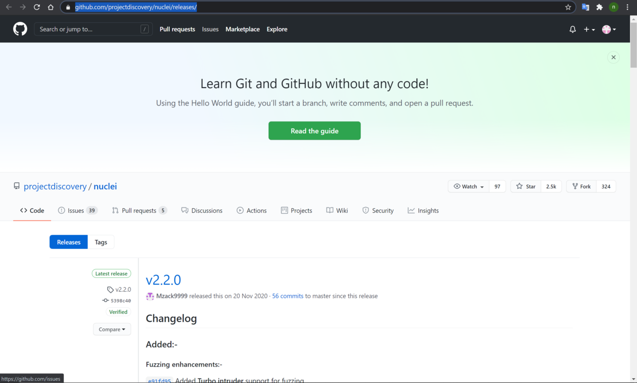Open the 56 commits link

tap(288, 296)
